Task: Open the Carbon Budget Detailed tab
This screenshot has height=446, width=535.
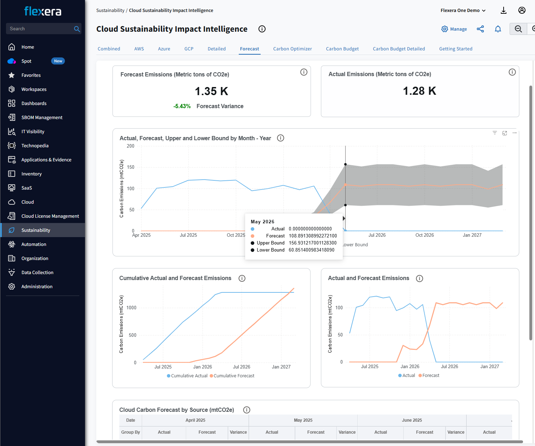Action: (x=399, y=49)
